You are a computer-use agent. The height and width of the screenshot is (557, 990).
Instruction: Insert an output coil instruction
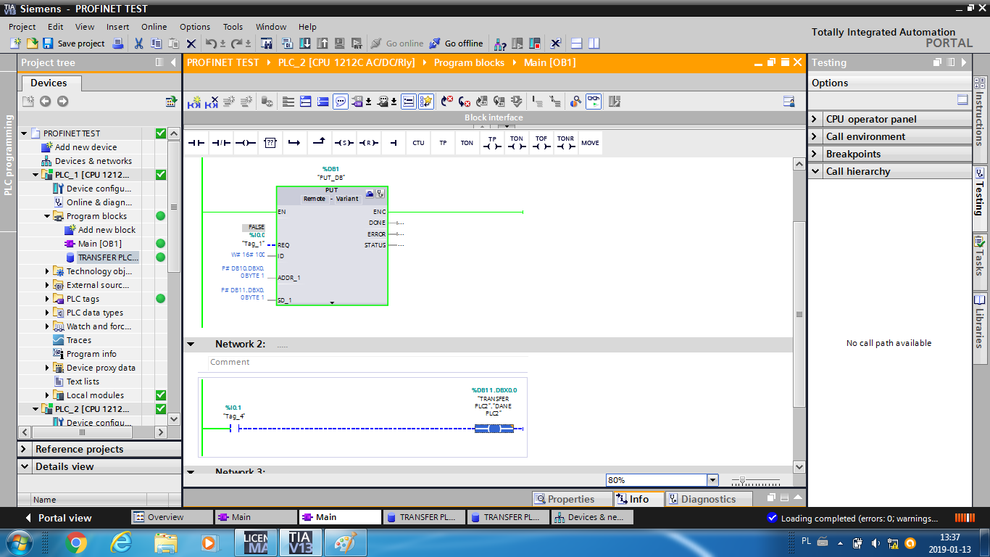246,143
